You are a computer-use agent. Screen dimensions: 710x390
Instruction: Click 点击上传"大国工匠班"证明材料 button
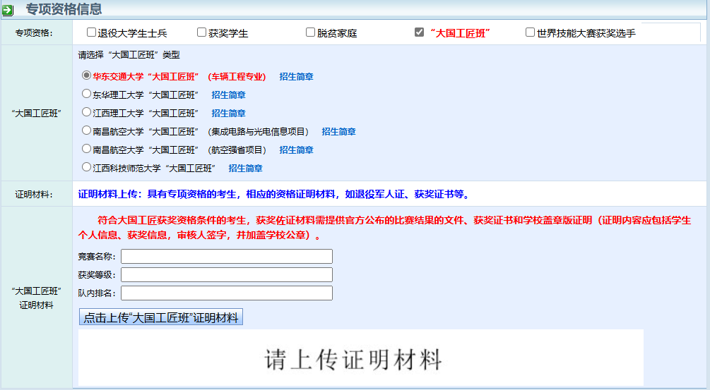click(x=161, y=317)
